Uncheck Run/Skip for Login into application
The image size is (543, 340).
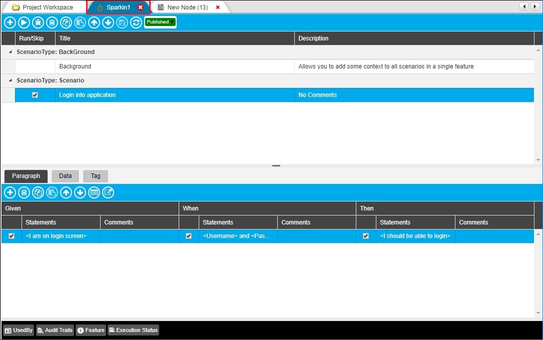(35, 95)
